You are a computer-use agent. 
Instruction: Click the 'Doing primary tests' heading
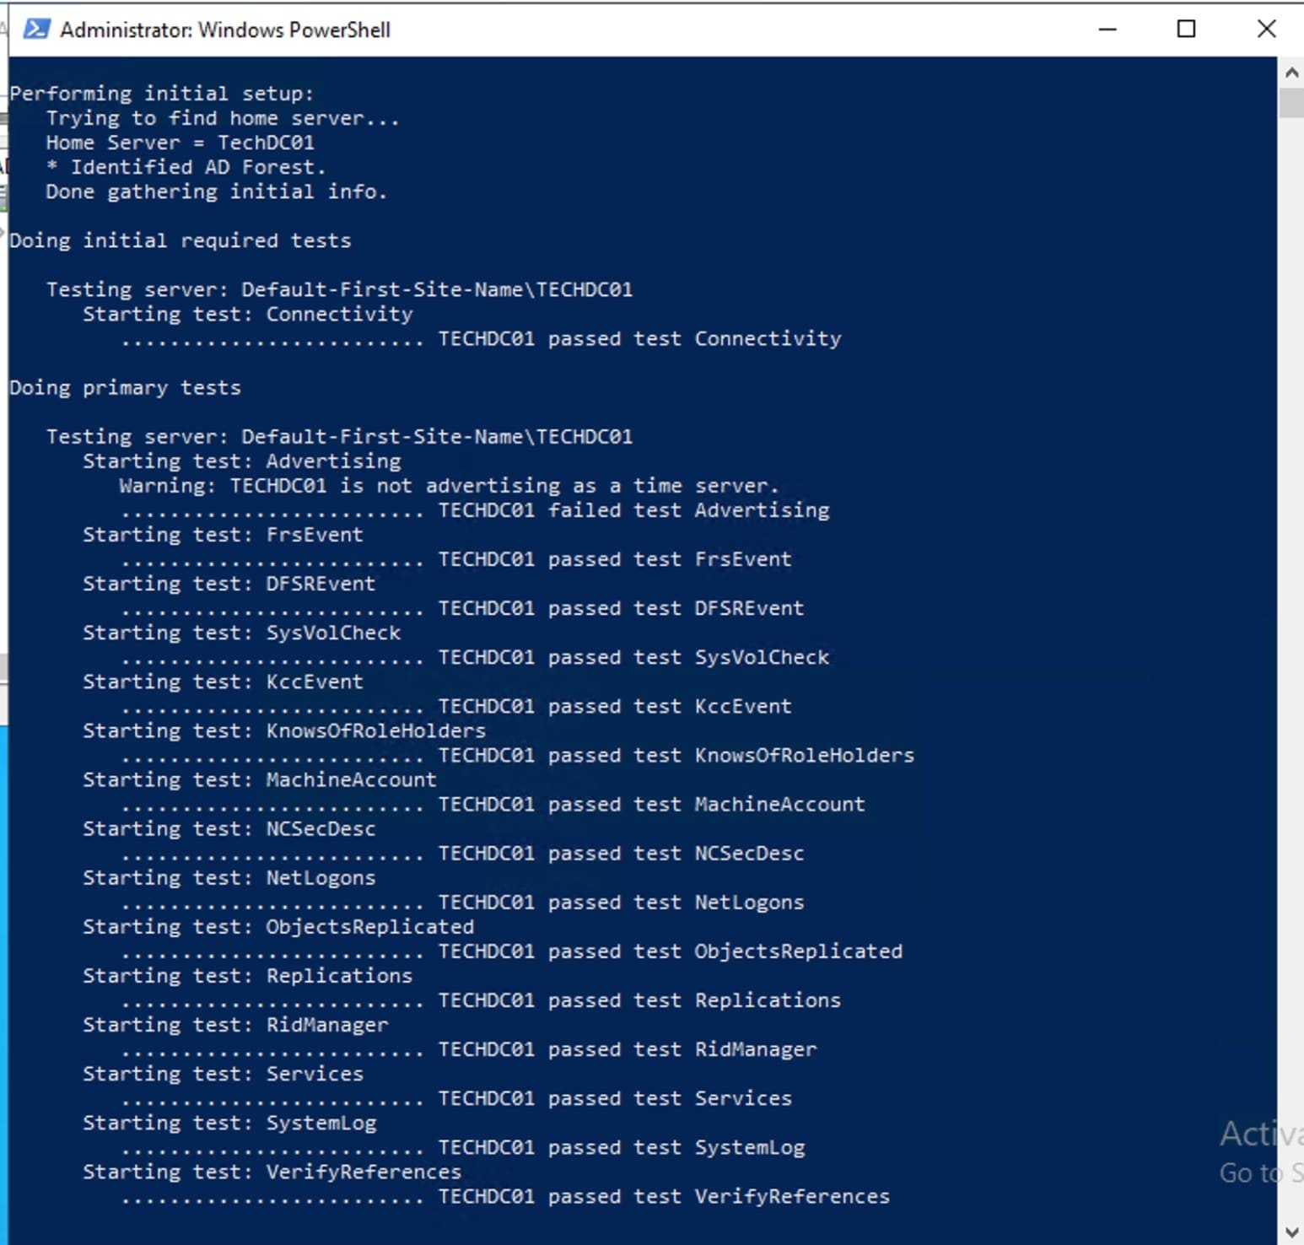tap(125, 388)
